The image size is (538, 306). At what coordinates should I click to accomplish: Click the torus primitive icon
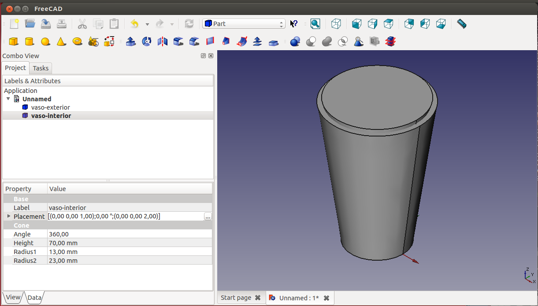[x=77, y=41]
